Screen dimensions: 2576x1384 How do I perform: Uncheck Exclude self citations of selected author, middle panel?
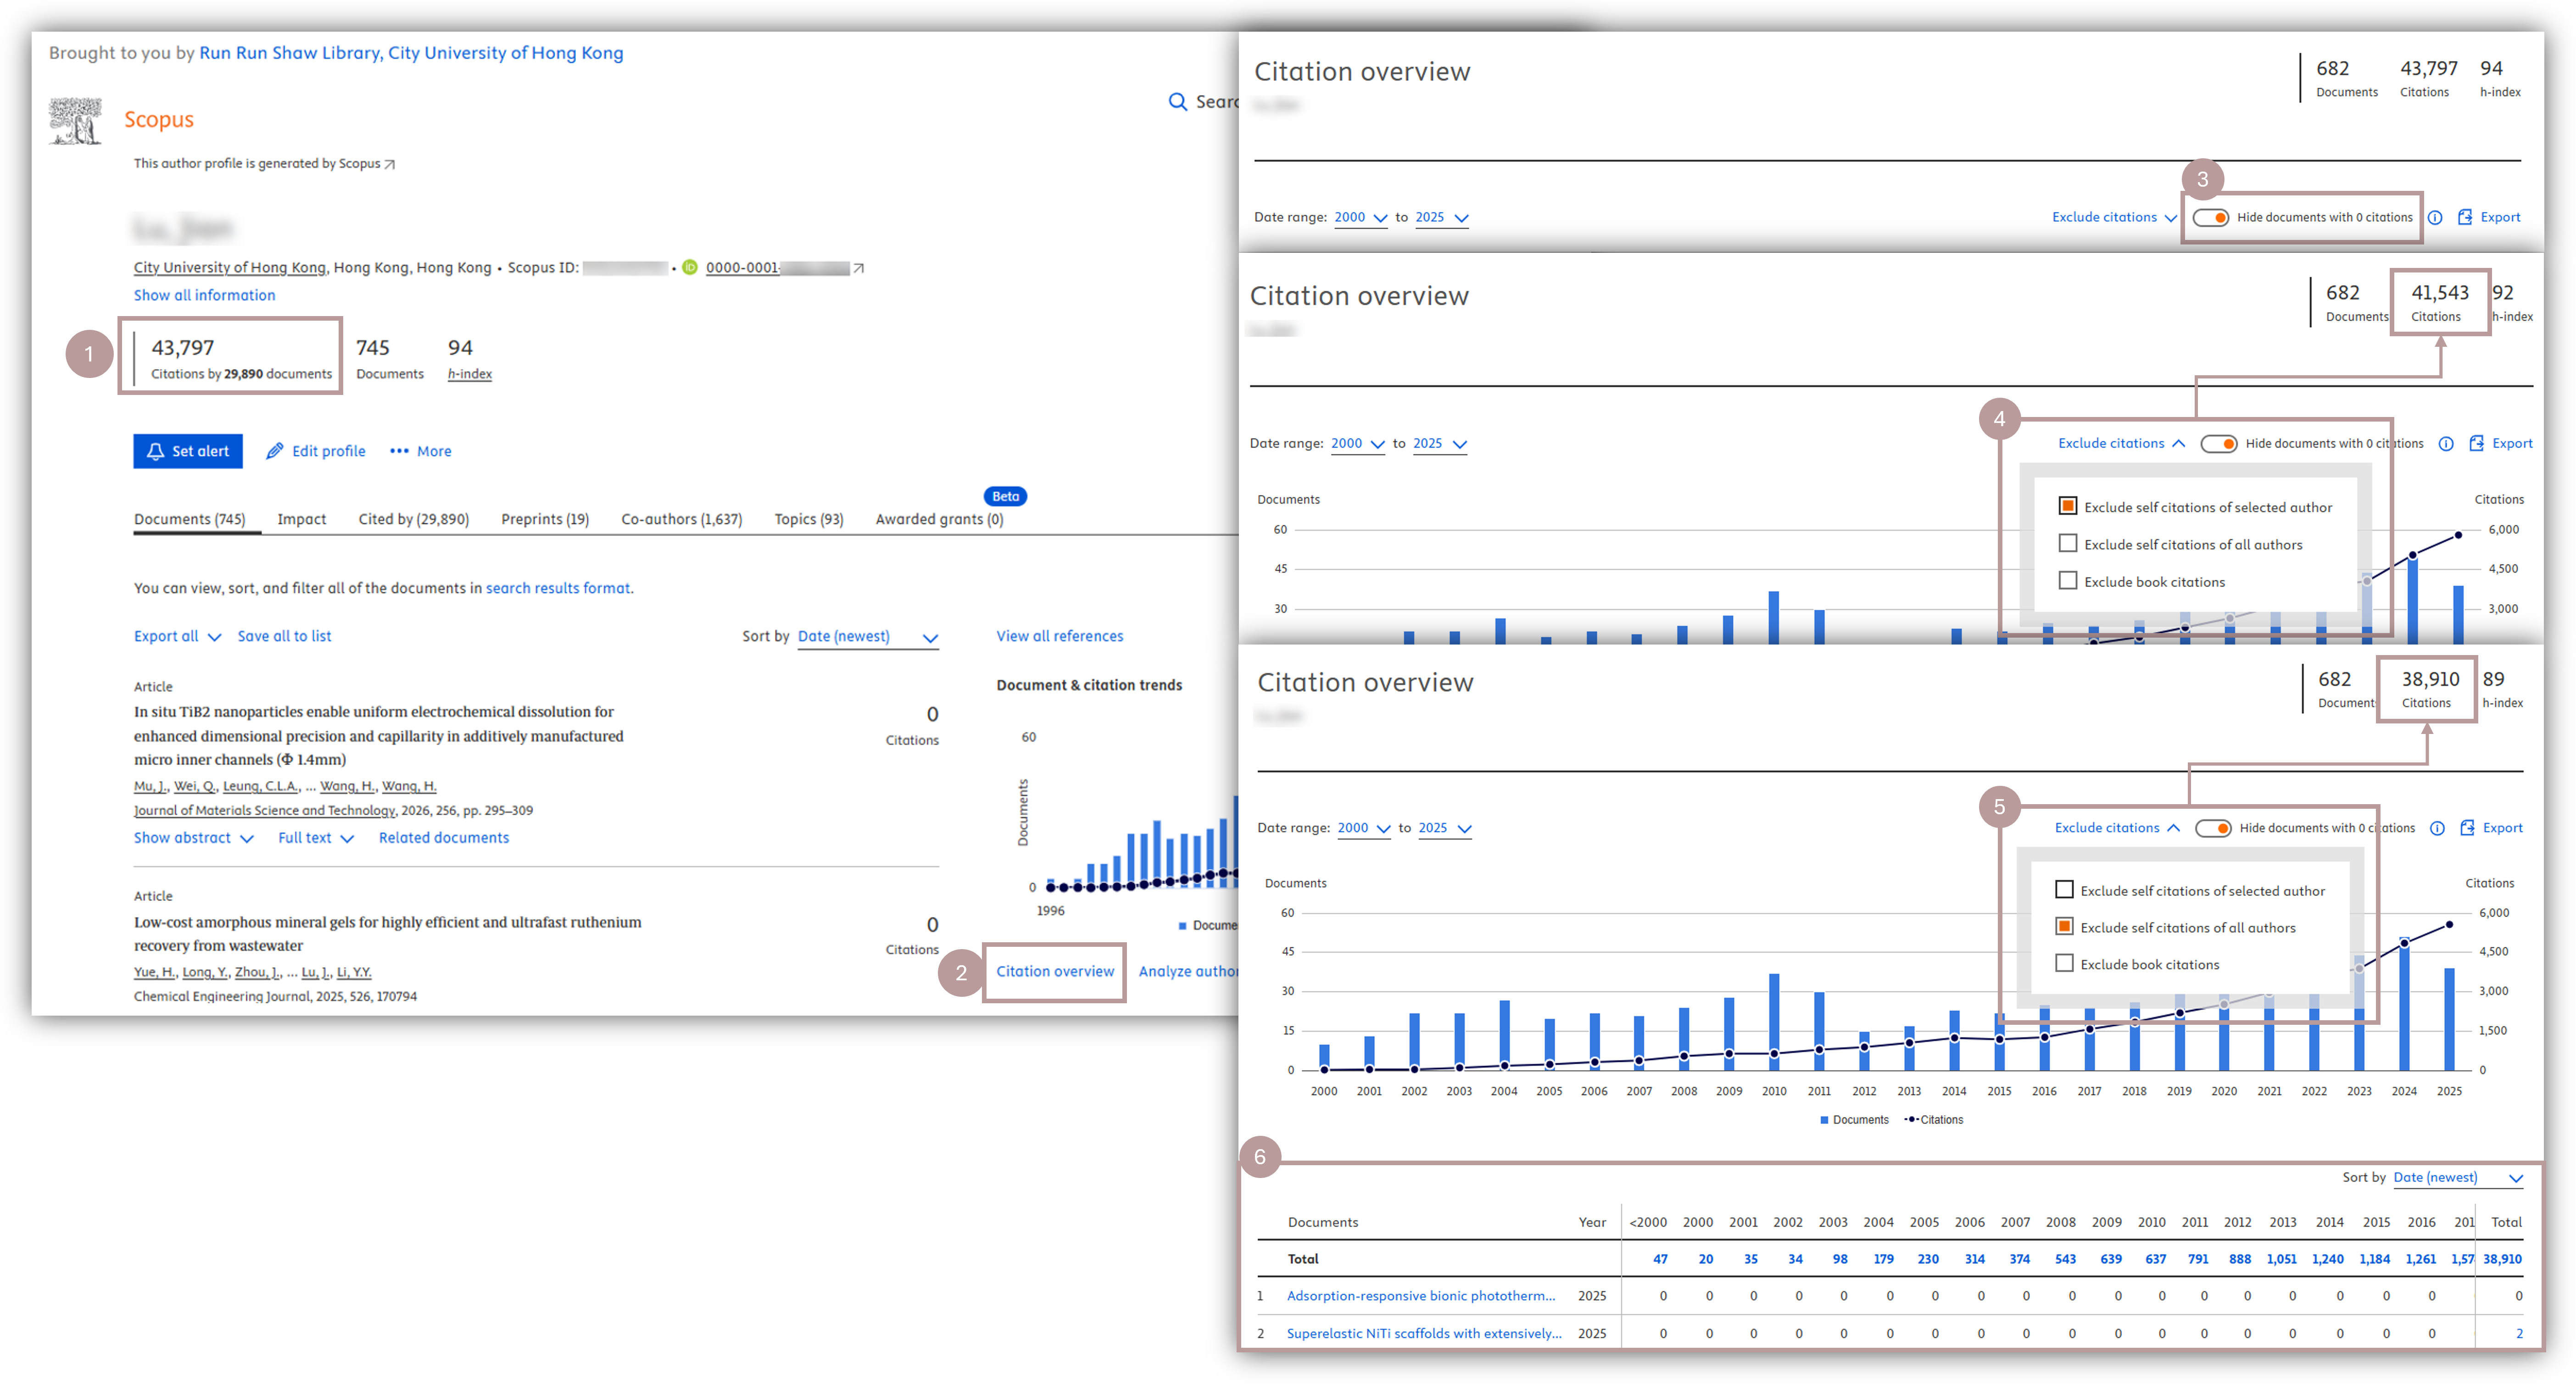click(x=2068, y=506)
